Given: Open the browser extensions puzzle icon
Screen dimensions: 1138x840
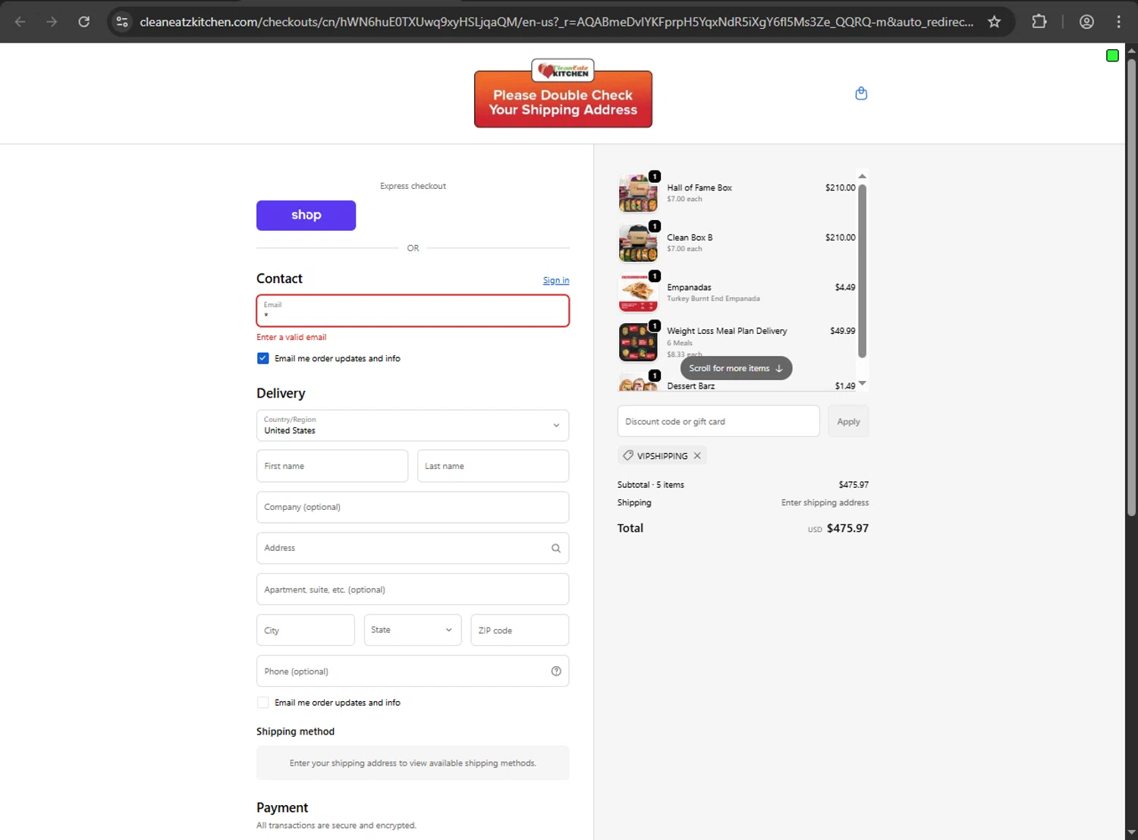Looking at the screenshot, I should (1039, 21).
